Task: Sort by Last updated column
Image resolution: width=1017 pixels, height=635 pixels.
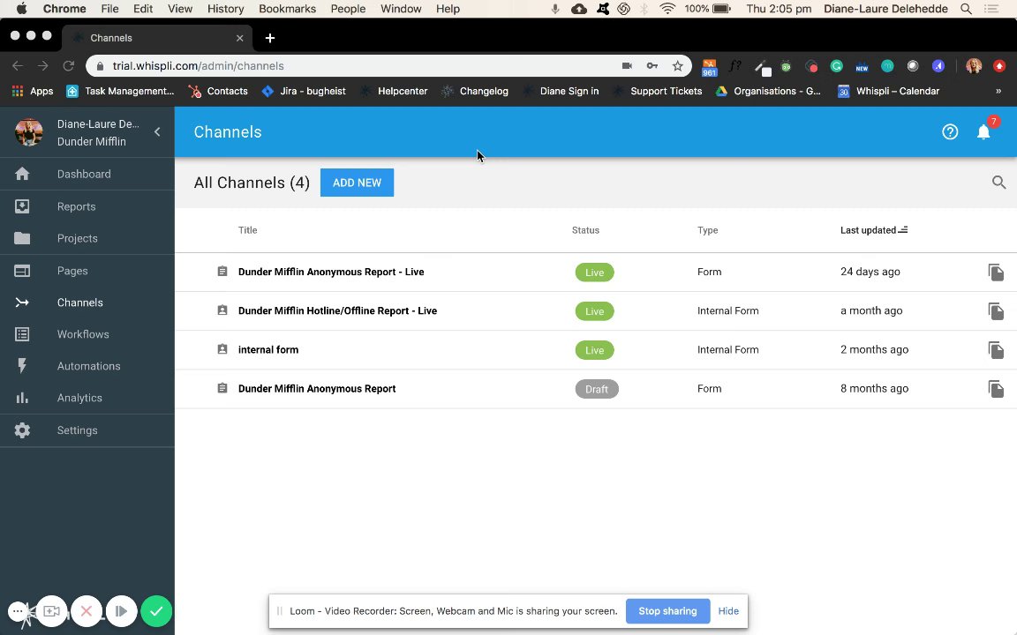Action: (874, 230)
